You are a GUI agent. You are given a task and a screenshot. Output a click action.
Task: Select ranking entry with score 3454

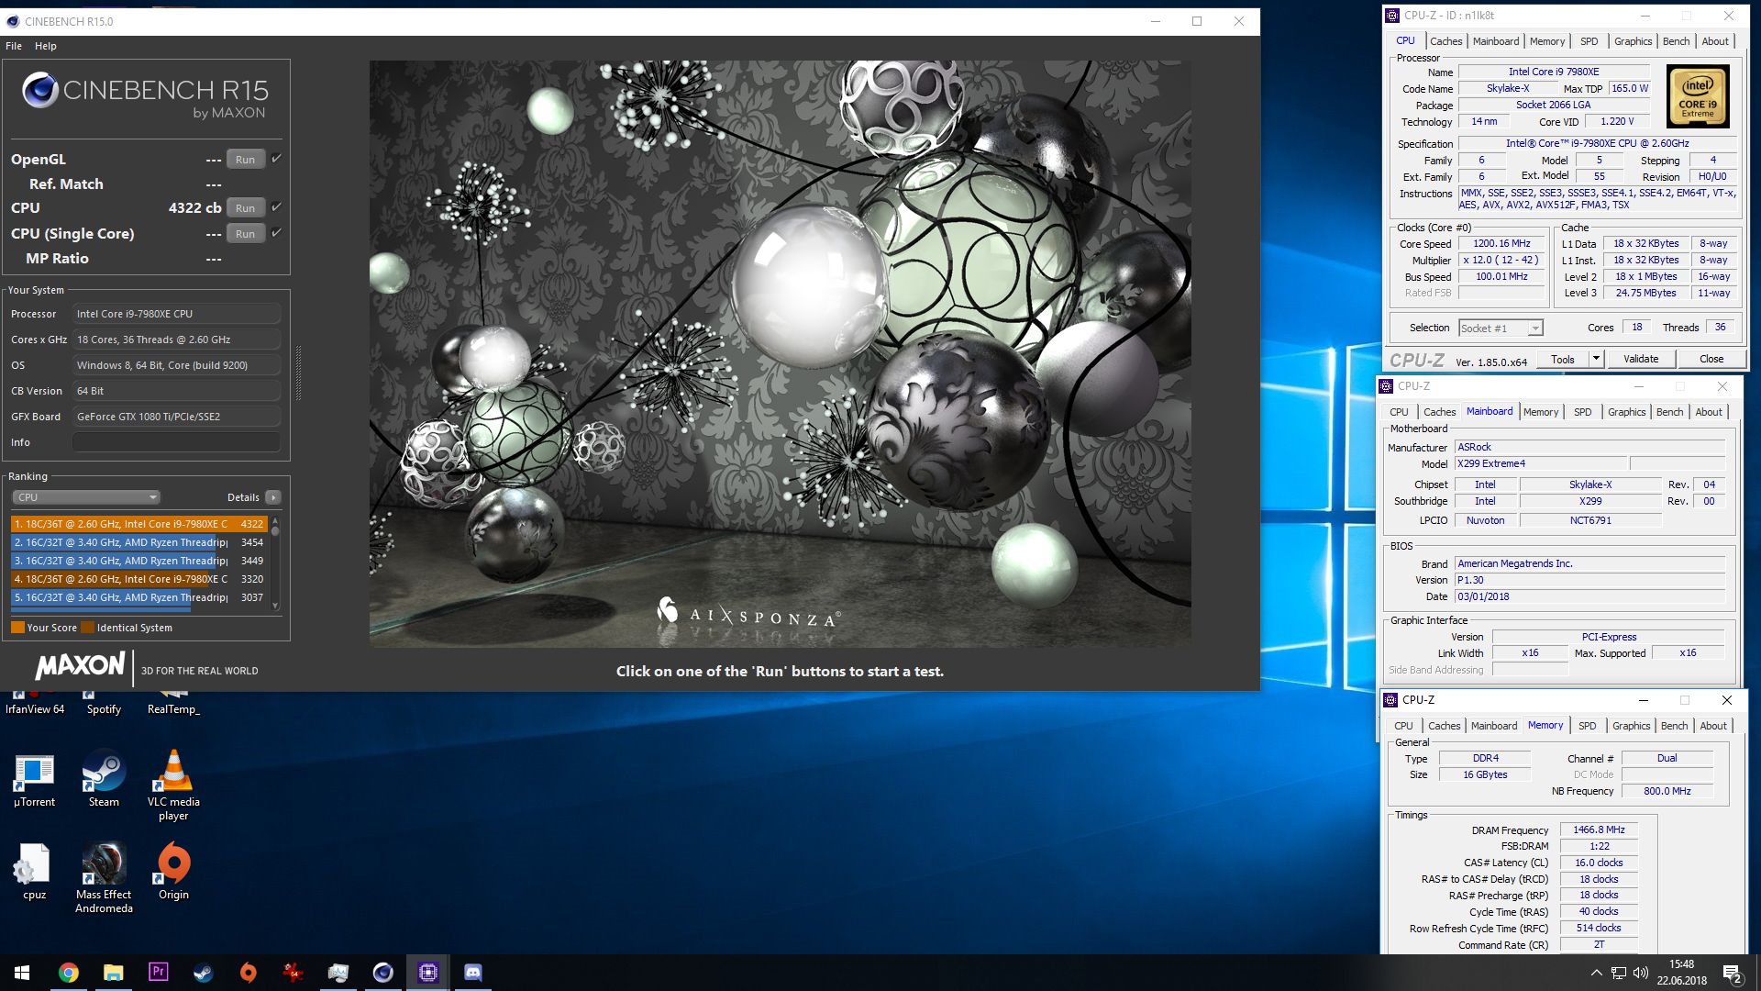pos(139,542)
